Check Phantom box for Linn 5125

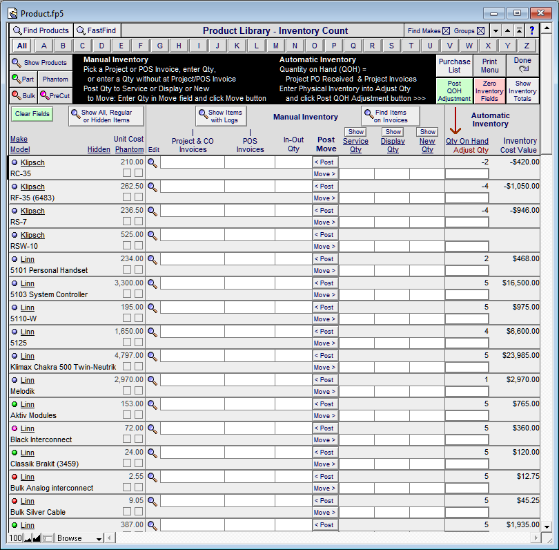(x=139, y=342)
